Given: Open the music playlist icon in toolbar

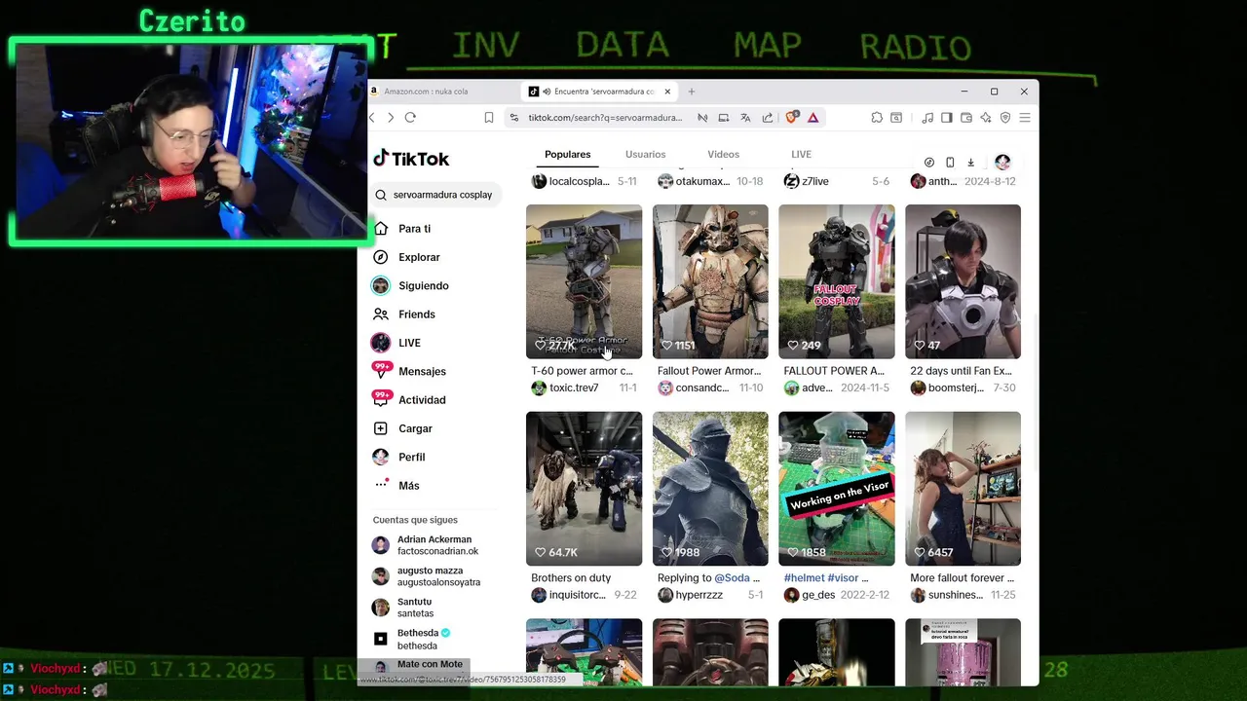Looking at the screenshot, I should (928, 118).
